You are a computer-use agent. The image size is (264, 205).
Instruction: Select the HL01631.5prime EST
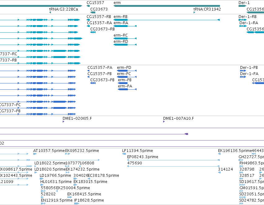[x=42, y=185]
